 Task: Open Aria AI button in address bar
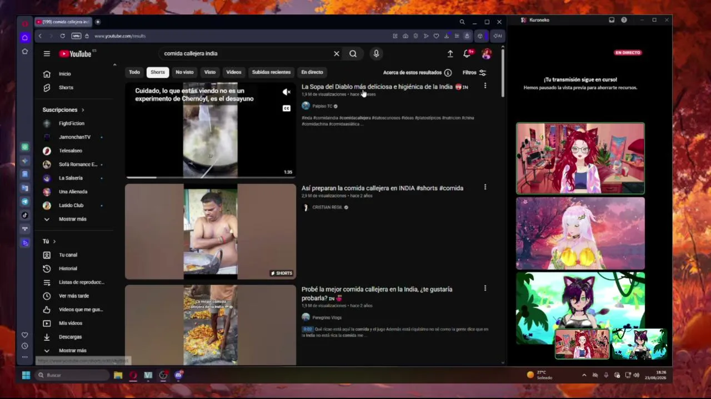pos(497,36)
